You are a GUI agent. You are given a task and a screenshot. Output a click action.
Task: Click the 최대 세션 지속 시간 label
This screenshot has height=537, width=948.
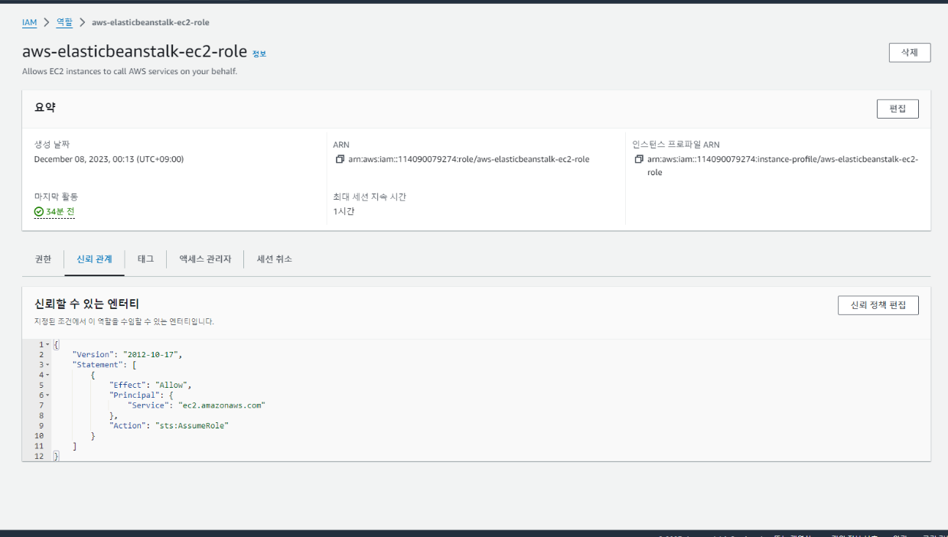tap(370, 197)
